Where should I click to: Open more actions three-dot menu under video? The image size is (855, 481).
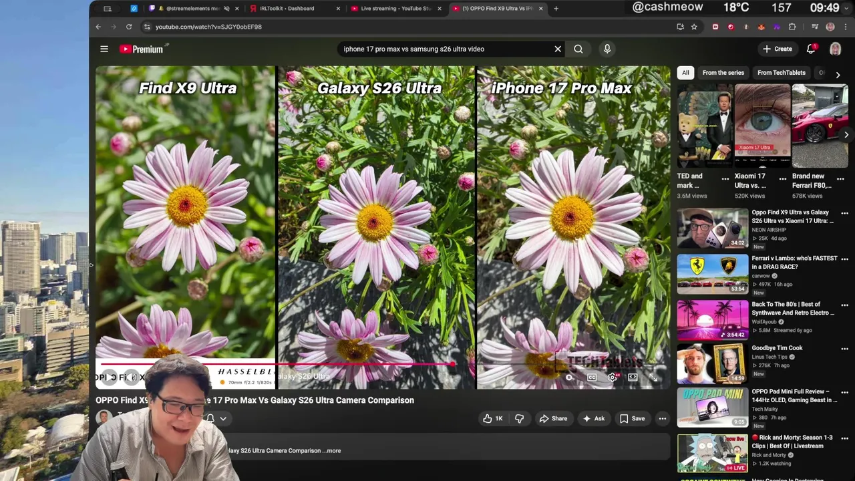(x=663, y=419)
